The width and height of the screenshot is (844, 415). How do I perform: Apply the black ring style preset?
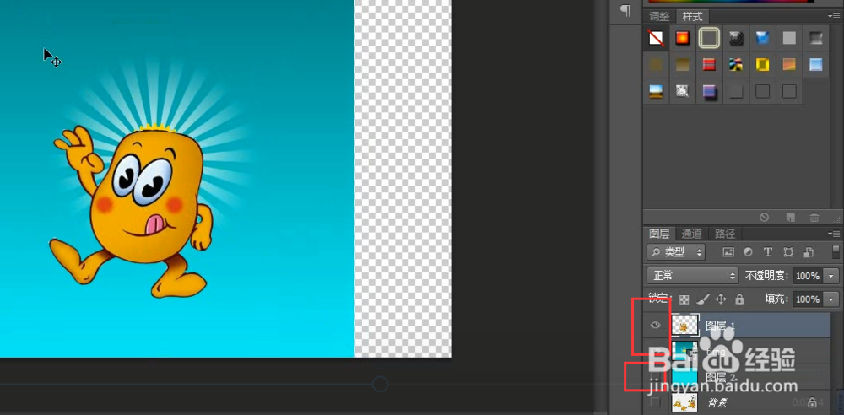click(736, 38)
